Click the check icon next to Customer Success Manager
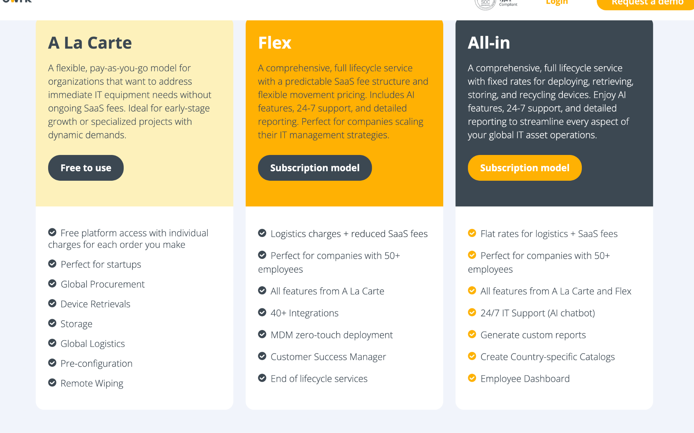Image resolution: width=694 pixels, height=433 pixels. 262,356
